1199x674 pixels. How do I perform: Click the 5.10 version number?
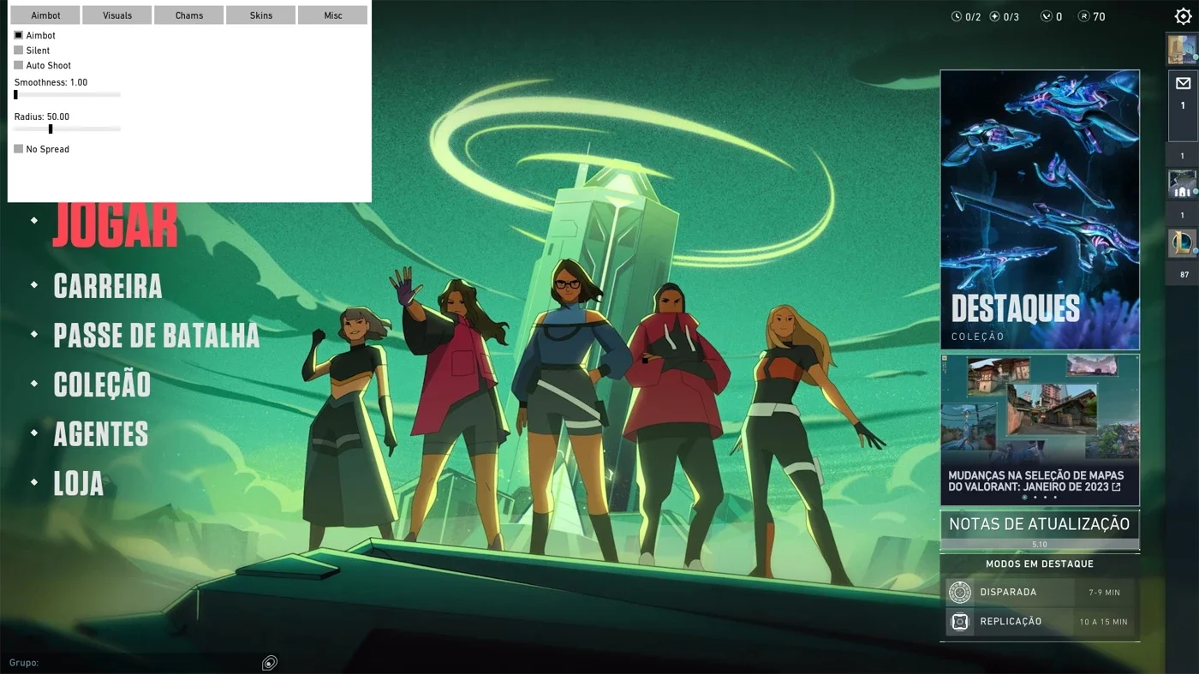[1040, 545]
